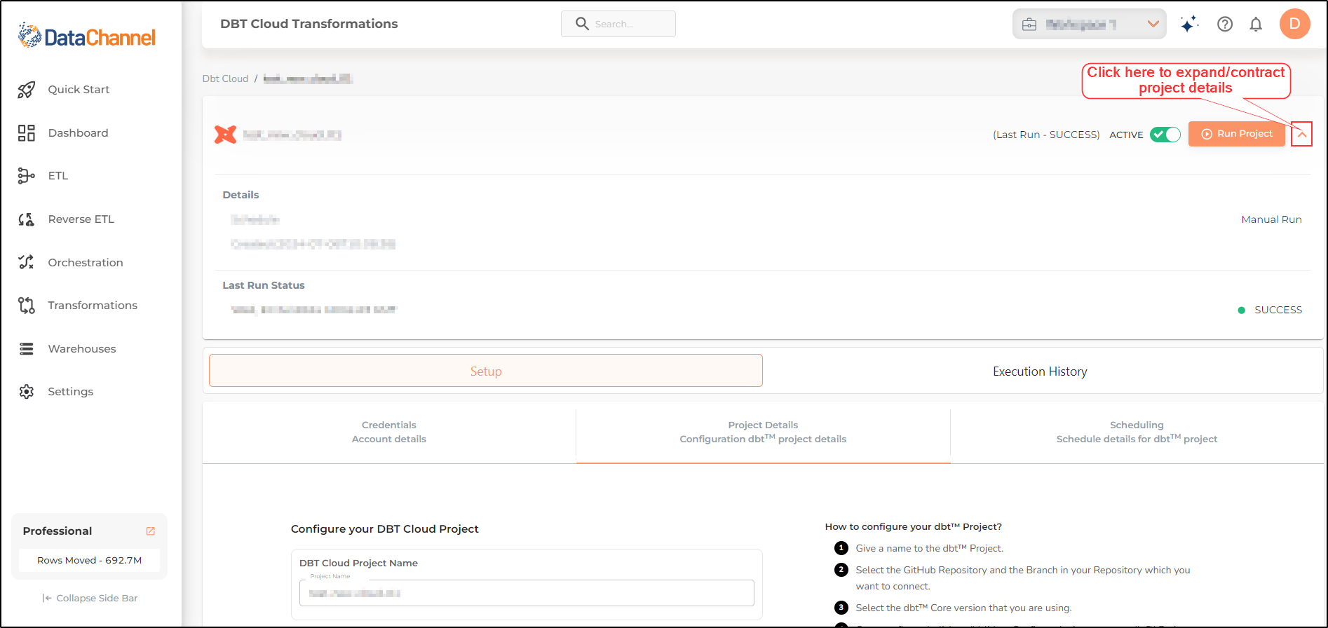Click the Dbt Cloud breadcrumb link
Image resolution: width=1328 pixels, height=628 pixels.
tap(225, 78)
